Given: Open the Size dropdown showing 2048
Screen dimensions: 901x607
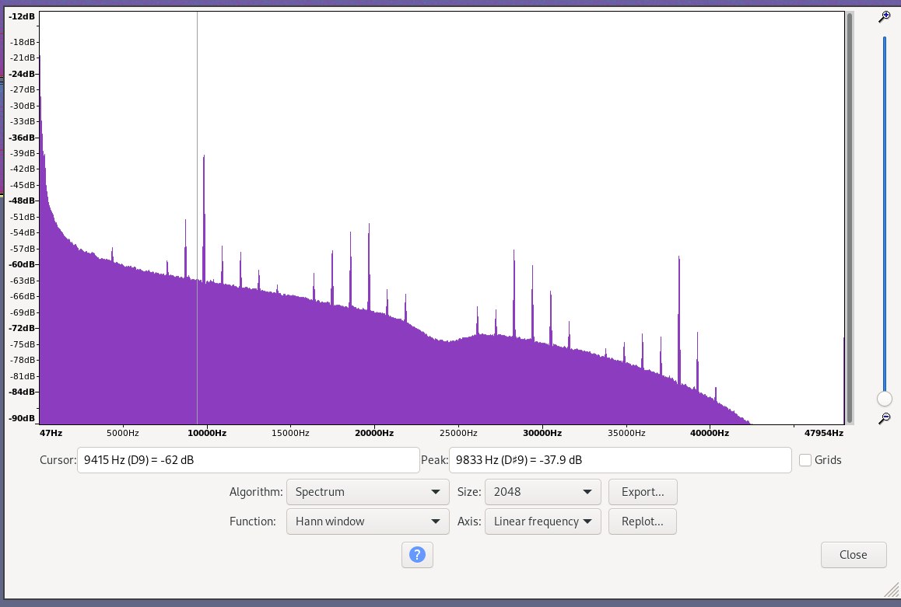Looking at the screenshot, I should (x=542, y=492).
